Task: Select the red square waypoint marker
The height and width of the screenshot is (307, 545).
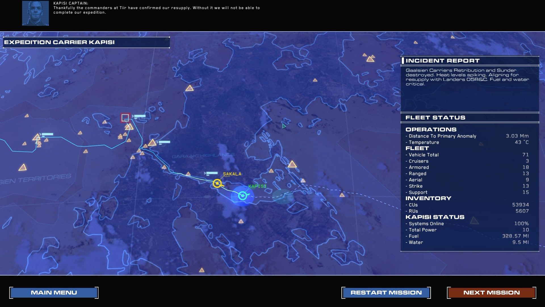Action: click(x=125, y=118)
